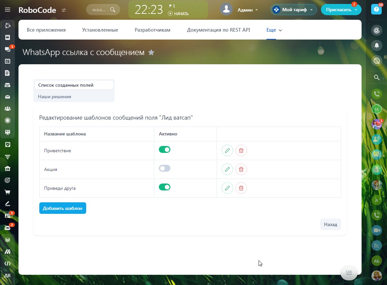Open the shopping cart icon
This screenshot has height=285, width=387.
click(8, 192)
